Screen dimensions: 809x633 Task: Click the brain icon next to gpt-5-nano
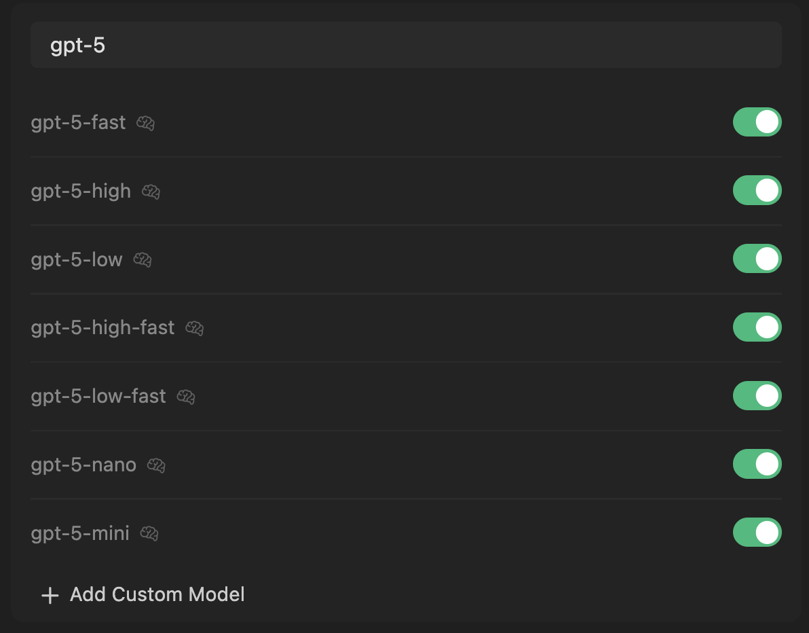157,465
